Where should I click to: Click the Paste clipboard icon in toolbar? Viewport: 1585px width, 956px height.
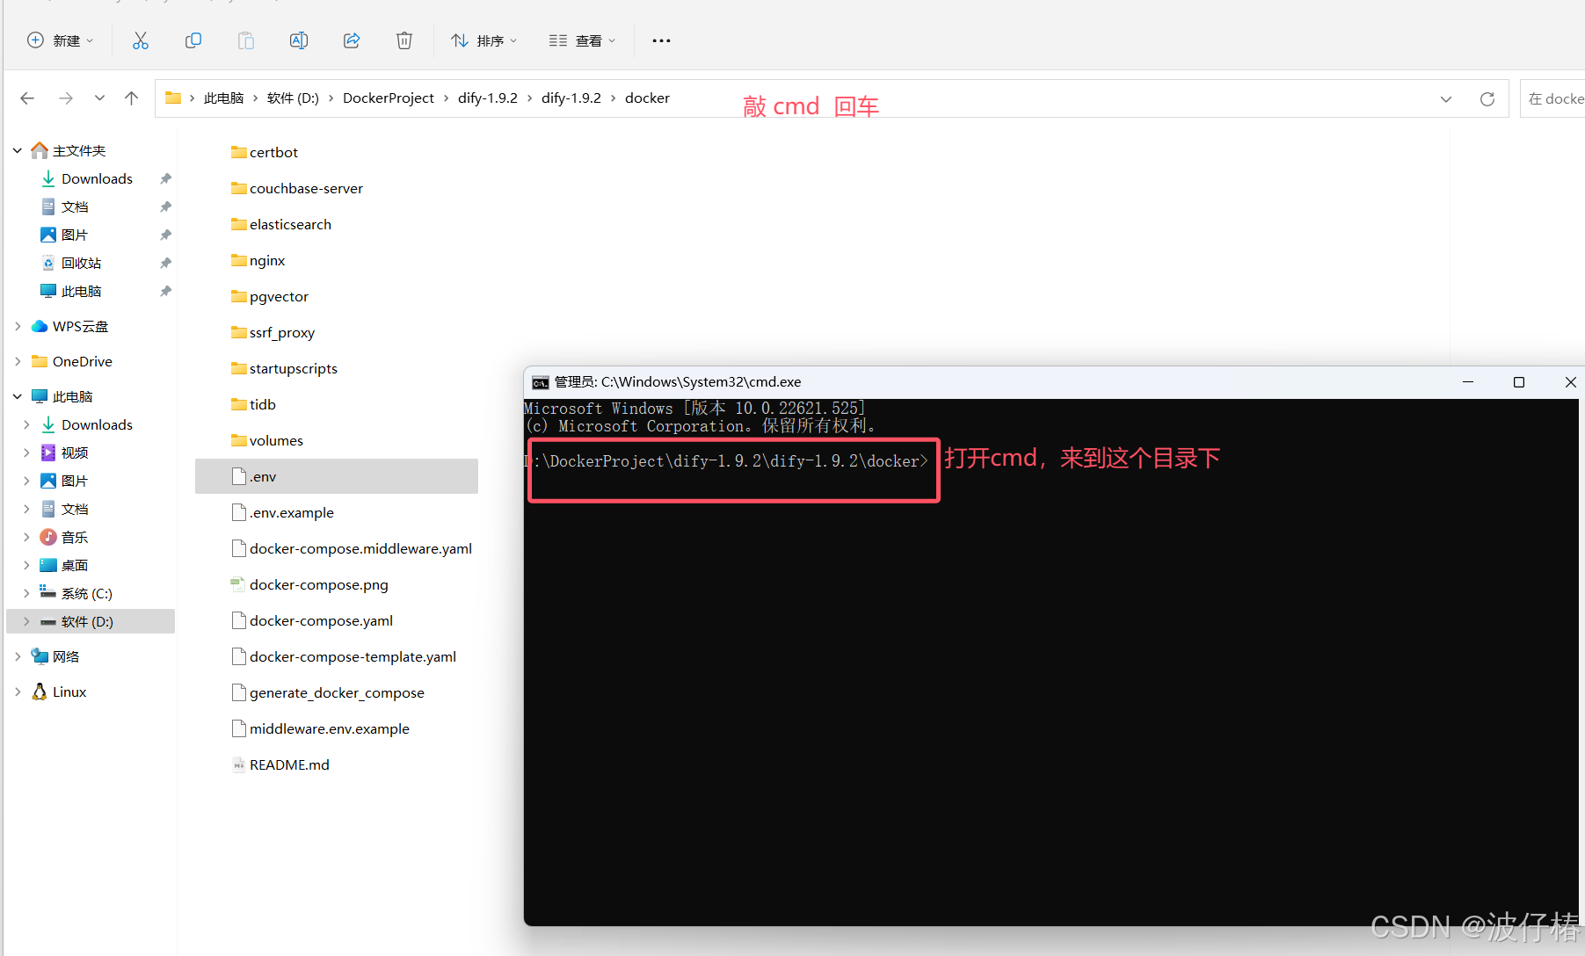(x=246, y=40)
